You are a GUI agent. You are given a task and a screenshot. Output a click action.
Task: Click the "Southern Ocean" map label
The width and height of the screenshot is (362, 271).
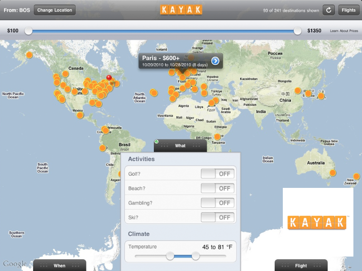16,234
